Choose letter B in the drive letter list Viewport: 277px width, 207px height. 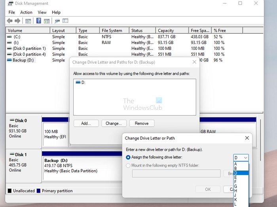tap(241, 168)
